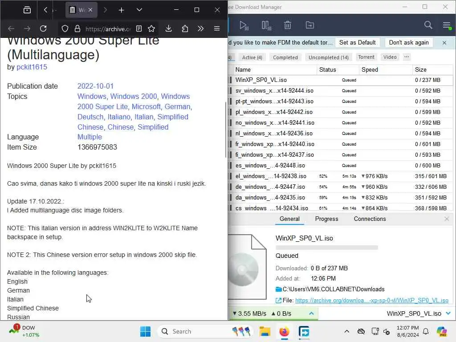The width and height of the screenshot is (456, 342).
Task: Click Firefox back arrow
Action: [x=11, y=28]
